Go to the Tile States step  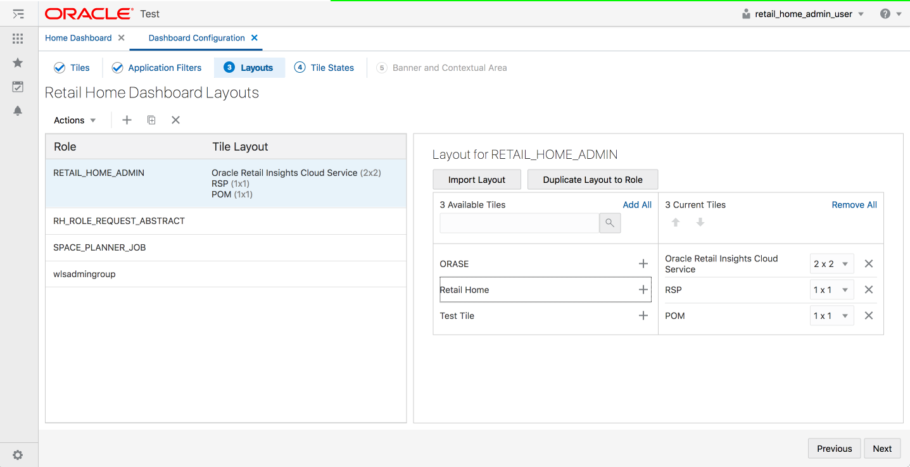tap(324, 68)
